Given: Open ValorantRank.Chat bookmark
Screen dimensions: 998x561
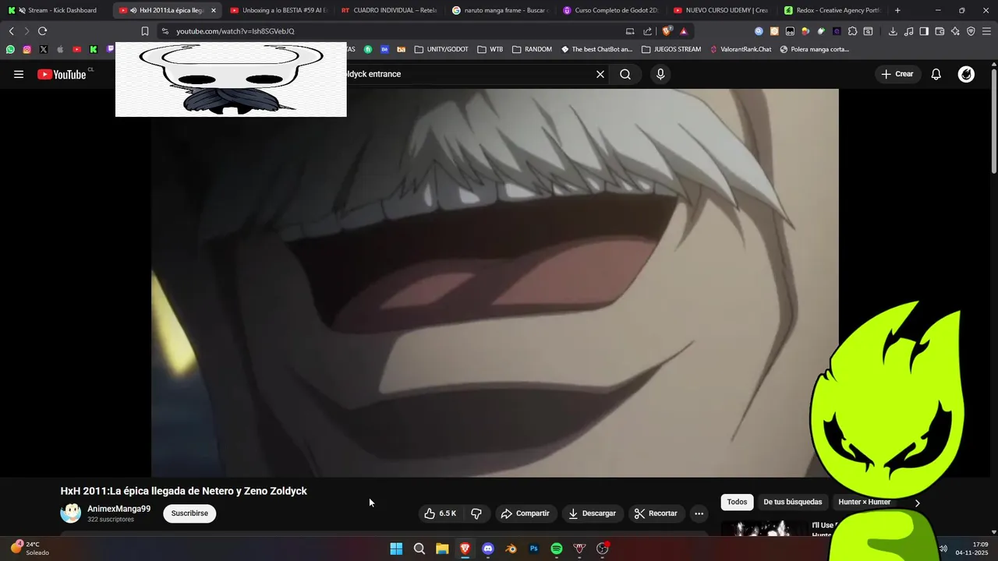Looking at the screenshot, I should click(740, 49).
